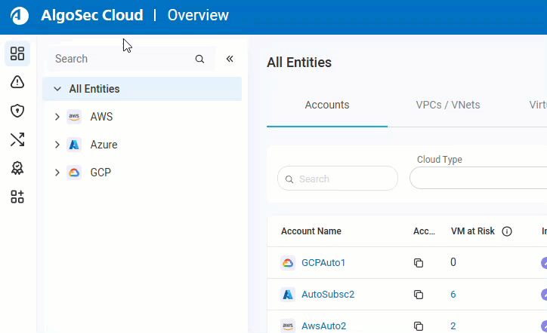Select the Accounts tab

[326, 105]
